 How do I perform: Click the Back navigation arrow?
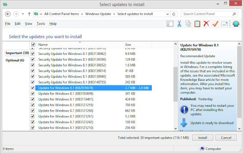[x=8, y=14]
